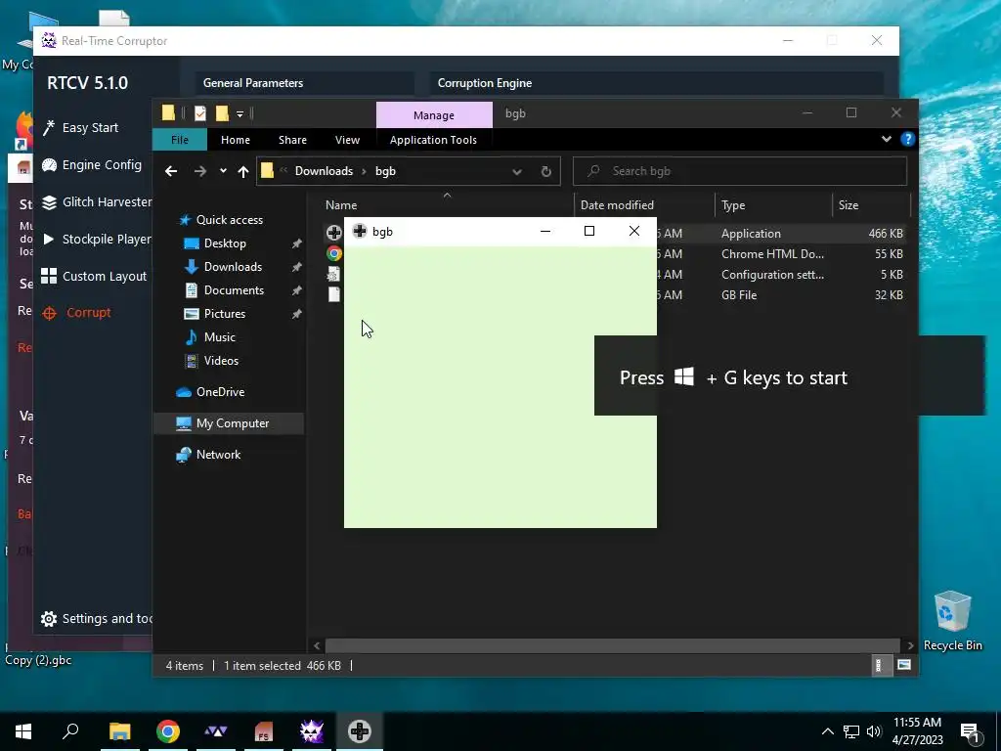Show hidden system tray icons
This screenshot has width=1001, height=751.
pos(827,731)
